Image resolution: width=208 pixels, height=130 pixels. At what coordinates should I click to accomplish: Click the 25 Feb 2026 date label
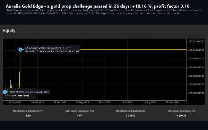click(x=37, y=102)
